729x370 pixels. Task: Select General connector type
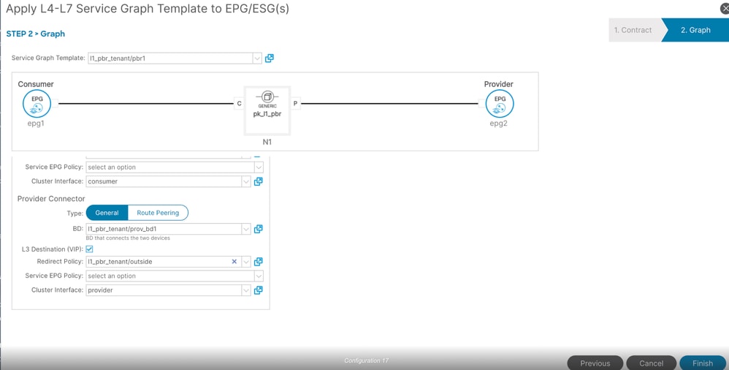107,213
